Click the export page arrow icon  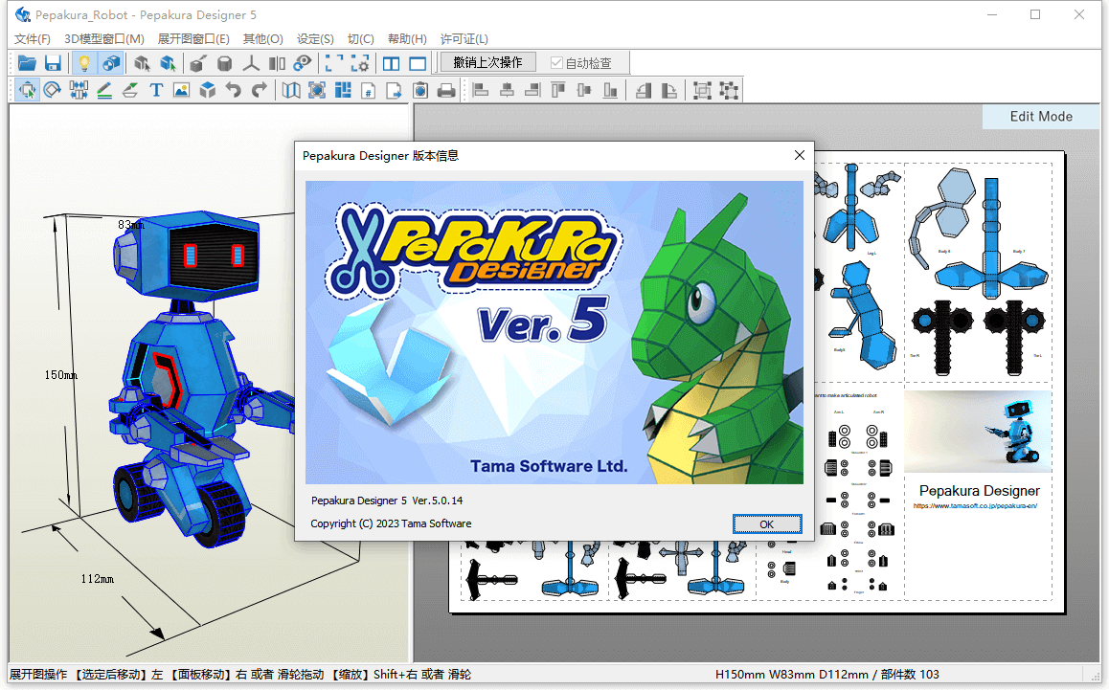(x=394, y=90)
